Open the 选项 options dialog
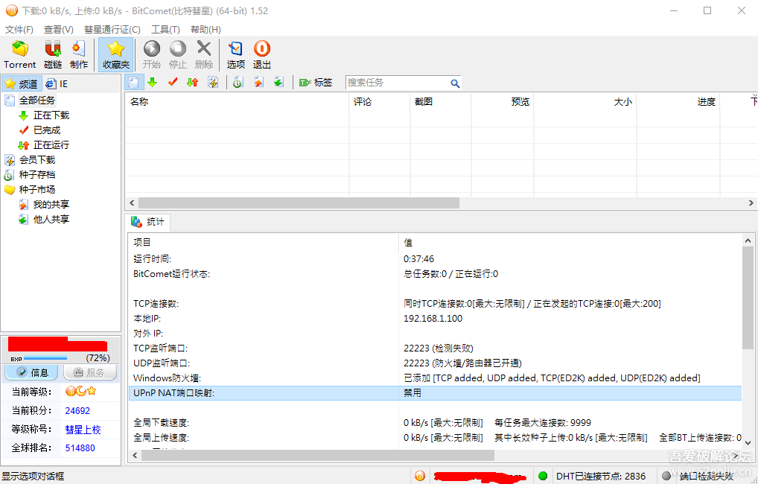Image resolution: width=758 pixels, height=484 pixels. [235, 54]
